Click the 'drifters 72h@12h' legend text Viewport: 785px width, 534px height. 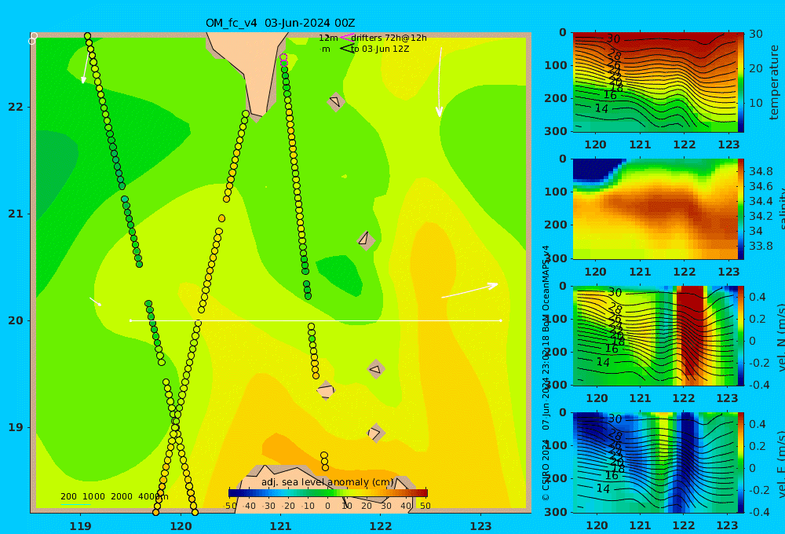[389, 38]
